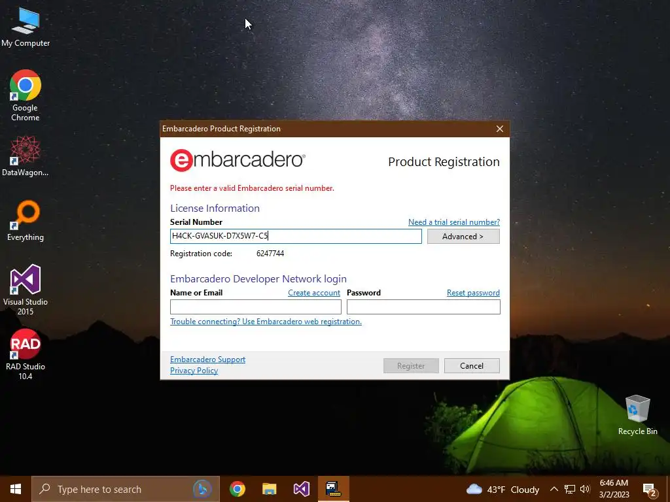Image resolution: width=670 pixels, height=502 pixels.
Task: Select the registration app taskbar icon
Action: coord(333,489)
